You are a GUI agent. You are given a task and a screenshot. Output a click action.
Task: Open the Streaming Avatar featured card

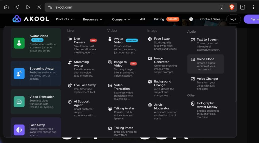pos(36,74)
